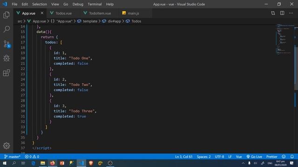Click line number 25 in gutter

[23, 84]
